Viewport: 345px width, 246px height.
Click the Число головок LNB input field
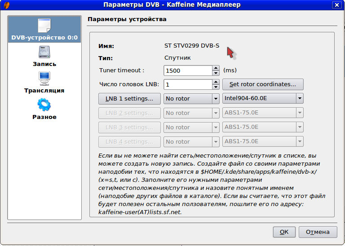[x=187, y=84]
